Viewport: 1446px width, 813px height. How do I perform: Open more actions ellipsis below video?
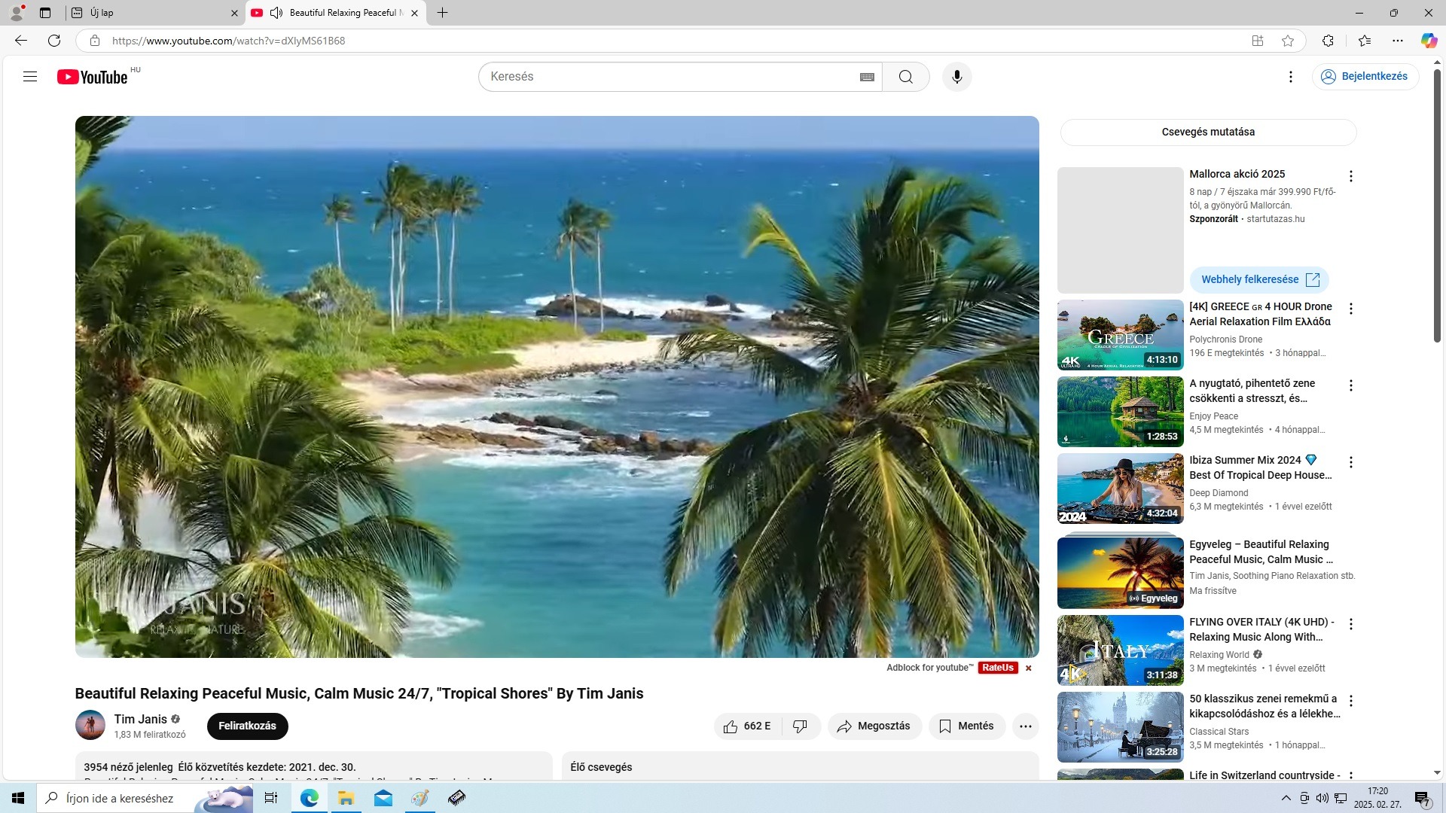pos(1025,726)
